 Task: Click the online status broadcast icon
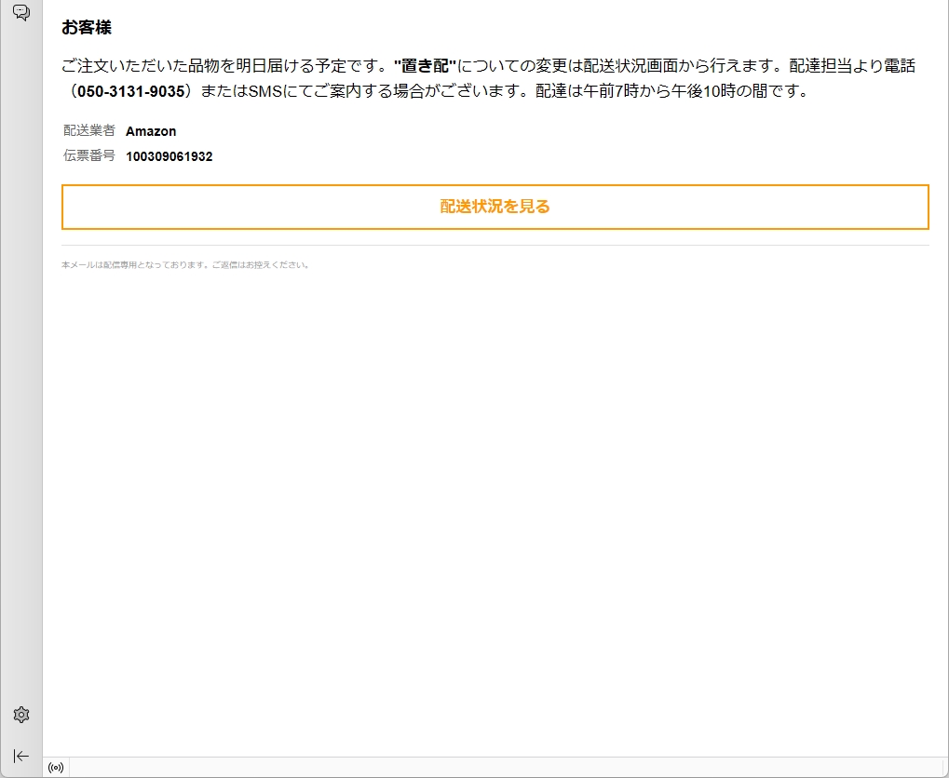point(56,768)
